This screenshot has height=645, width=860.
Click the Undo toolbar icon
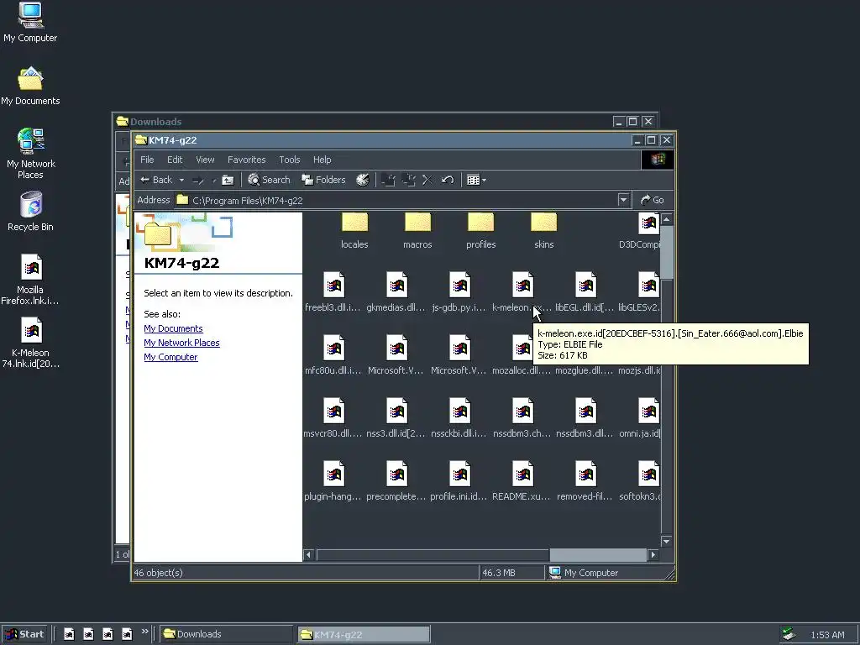(448, 180)
